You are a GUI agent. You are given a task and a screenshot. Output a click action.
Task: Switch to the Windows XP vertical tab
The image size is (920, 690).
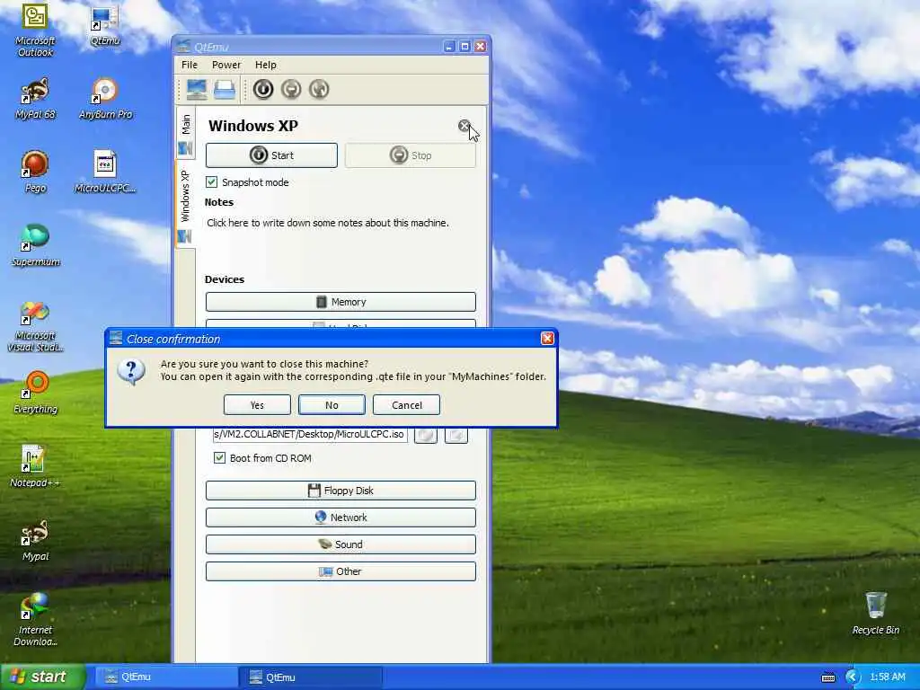pos(186,203)
